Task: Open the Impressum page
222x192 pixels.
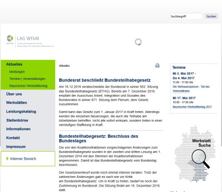Action: (x=16, y=147)
